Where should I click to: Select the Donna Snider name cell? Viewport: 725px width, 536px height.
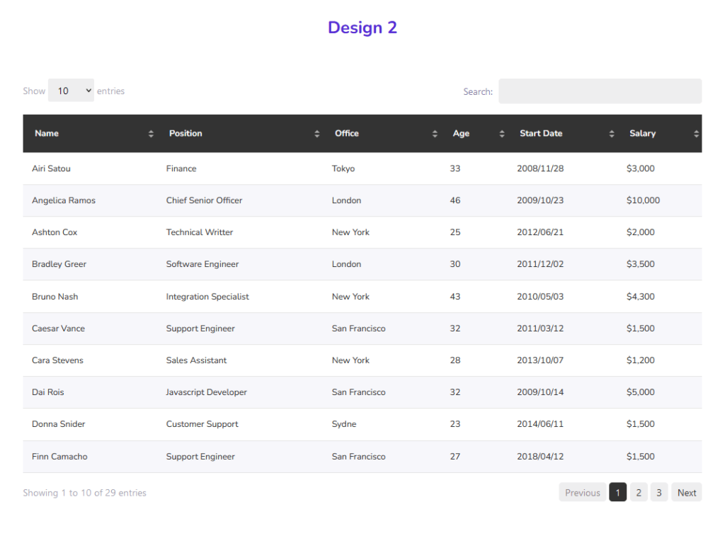[x=59, y=424]
